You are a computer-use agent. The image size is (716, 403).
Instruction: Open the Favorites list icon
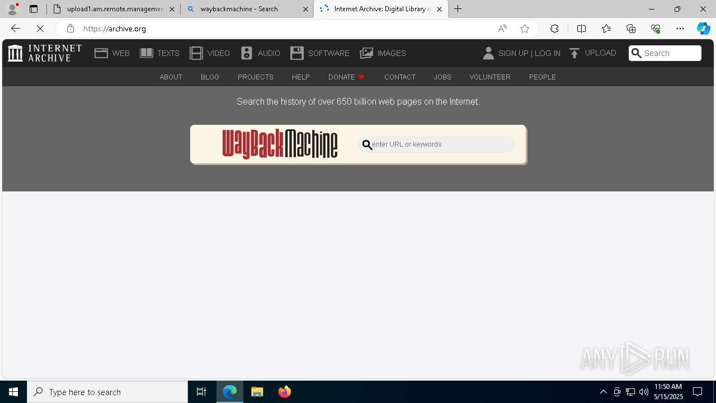click(x=606, y=29)
